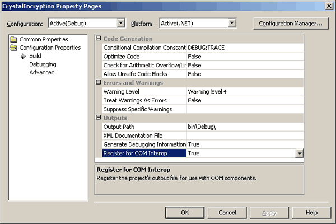
Task: Open the Register for COM Interop value dropdown
Action: pos(300,153)
